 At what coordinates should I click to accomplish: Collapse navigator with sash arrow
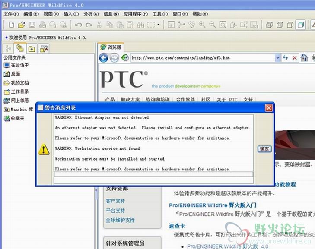click(x=96, y=190)
